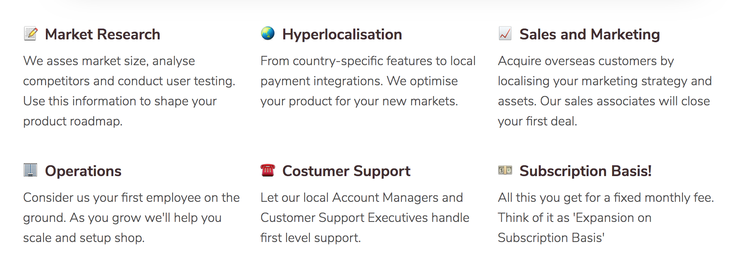750x279 pixels.
Task: Select the Hyperlocalisation heading
Action: (x=342, y=35)
